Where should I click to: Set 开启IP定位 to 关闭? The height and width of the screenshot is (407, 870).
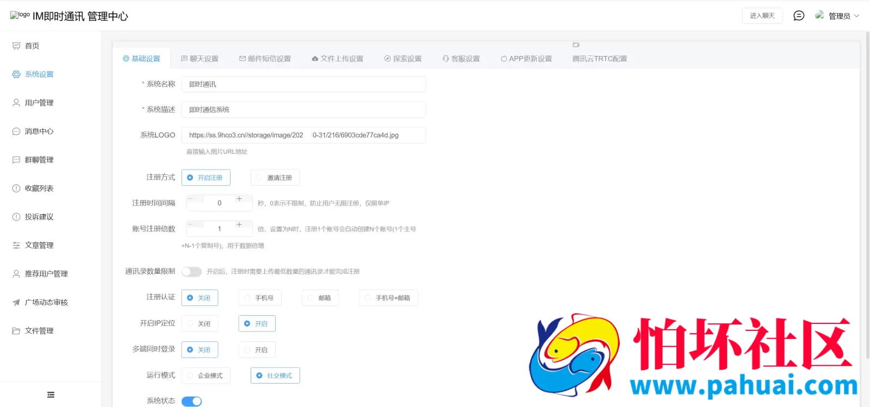pos(200,324)
